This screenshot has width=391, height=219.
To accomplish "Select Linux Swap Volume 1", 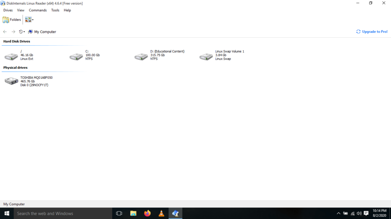I will [x=207, y=57].
